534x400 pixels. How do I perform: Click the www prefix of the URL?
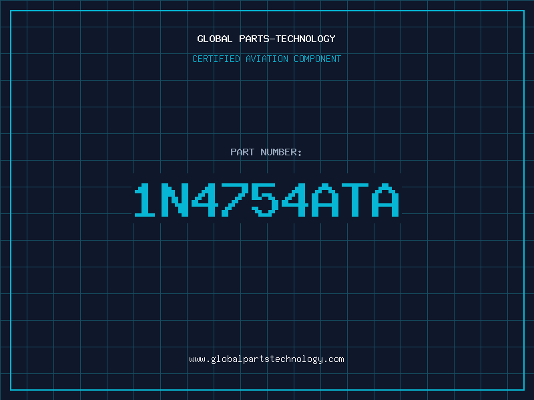(x=197, y=359)
